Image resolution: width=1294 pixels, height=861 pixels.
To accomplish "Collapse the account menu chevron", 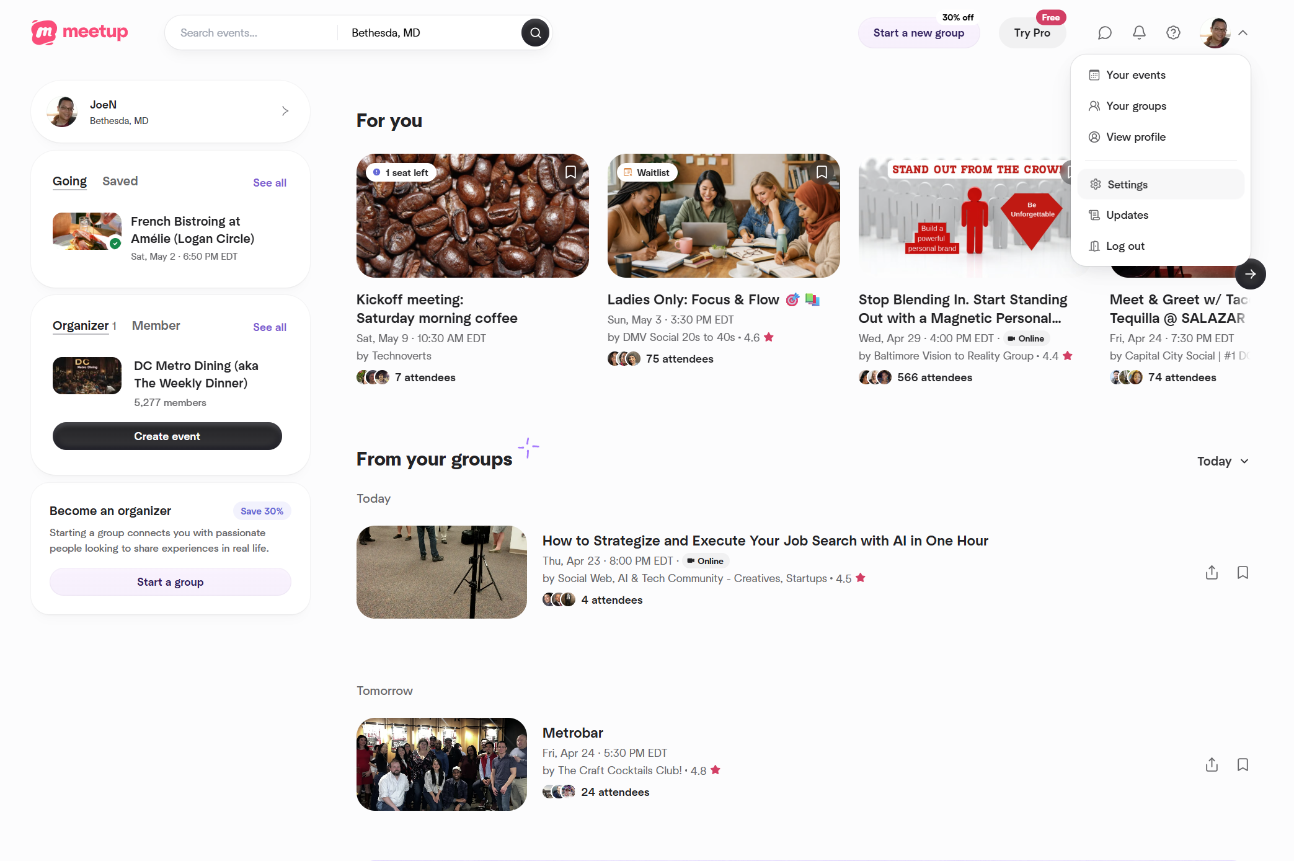I will [x=1243, y=33].
